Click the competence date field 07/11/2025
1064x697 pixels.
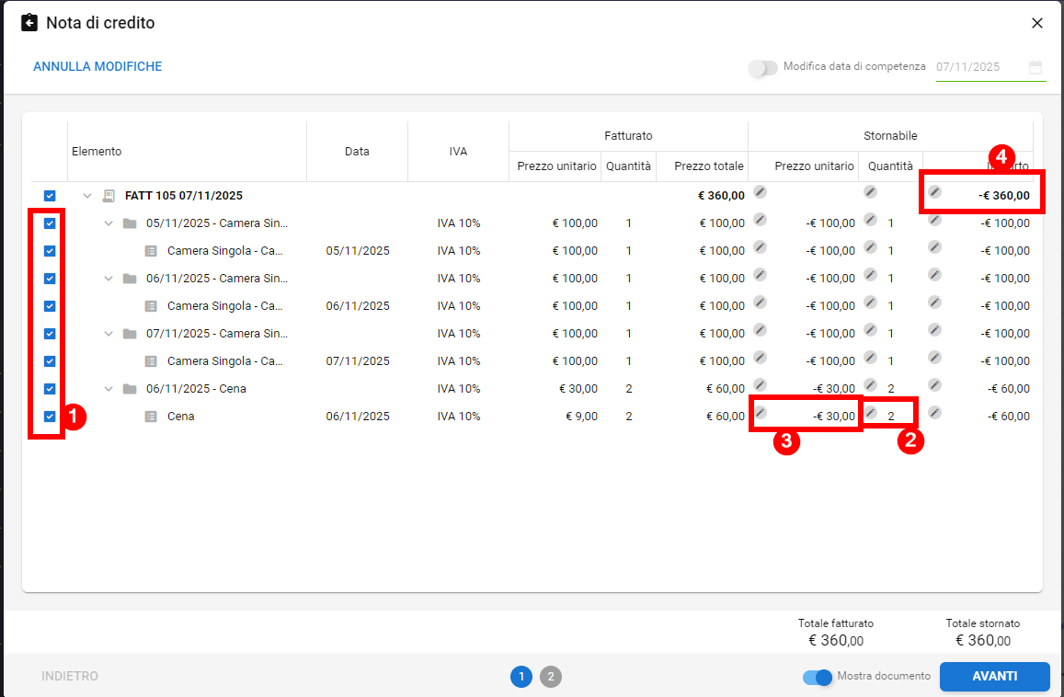pyautogui.click(x=975, y=67)
